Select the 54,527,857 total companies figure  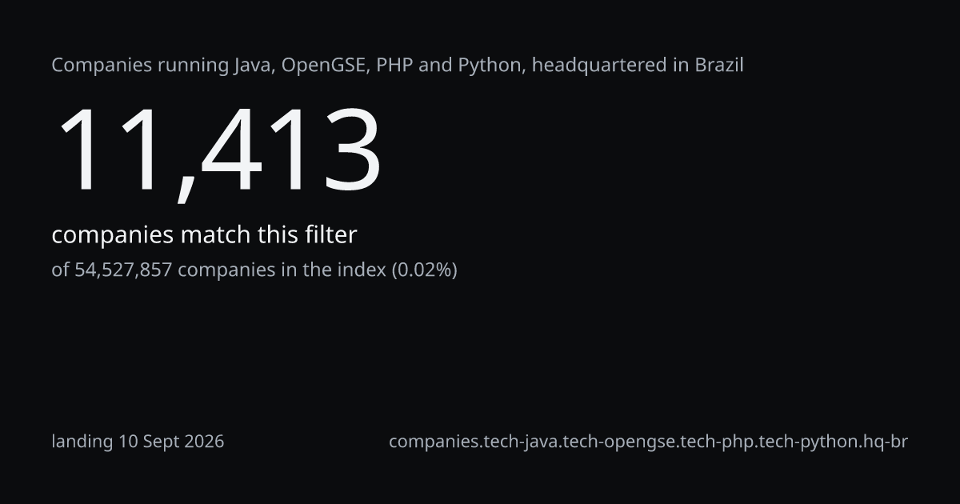pos(123,270)
